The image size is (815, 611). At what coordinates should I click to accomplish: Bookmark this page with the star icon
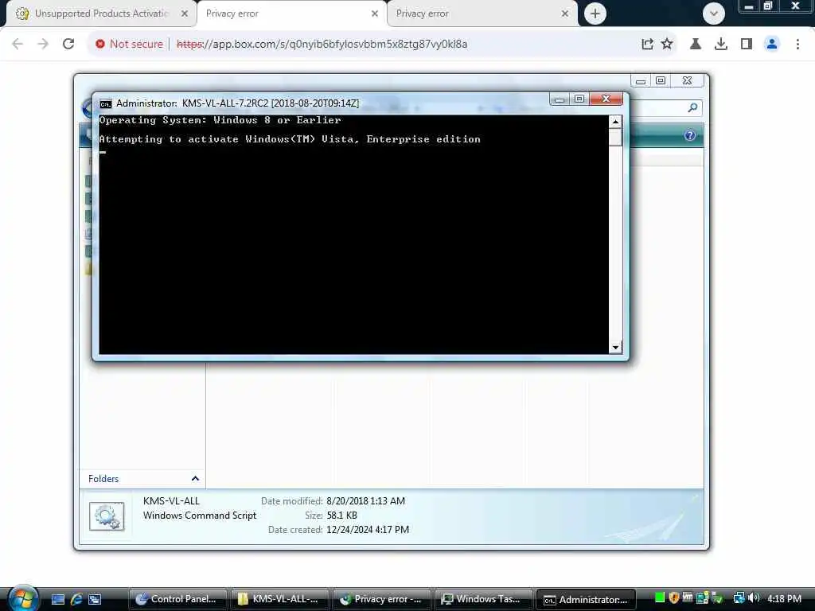(668, 45)
